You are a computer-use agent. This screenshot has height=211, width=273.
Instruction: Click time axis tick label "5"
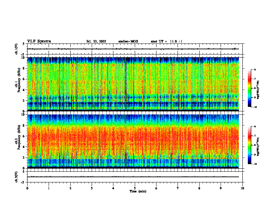(x=135, y=188)
